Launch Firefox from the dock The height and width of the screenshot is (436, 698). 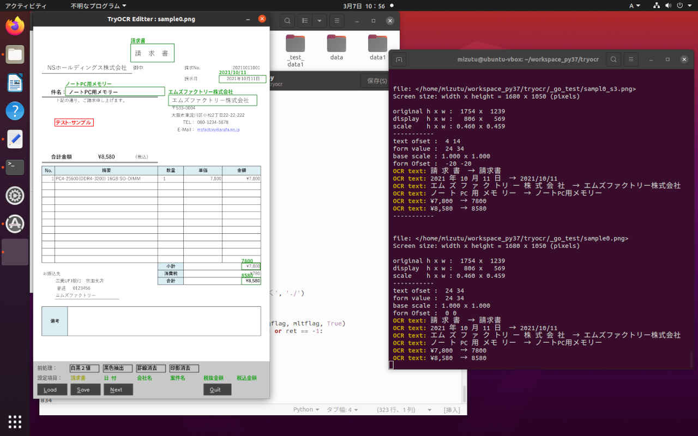[15, 26]
